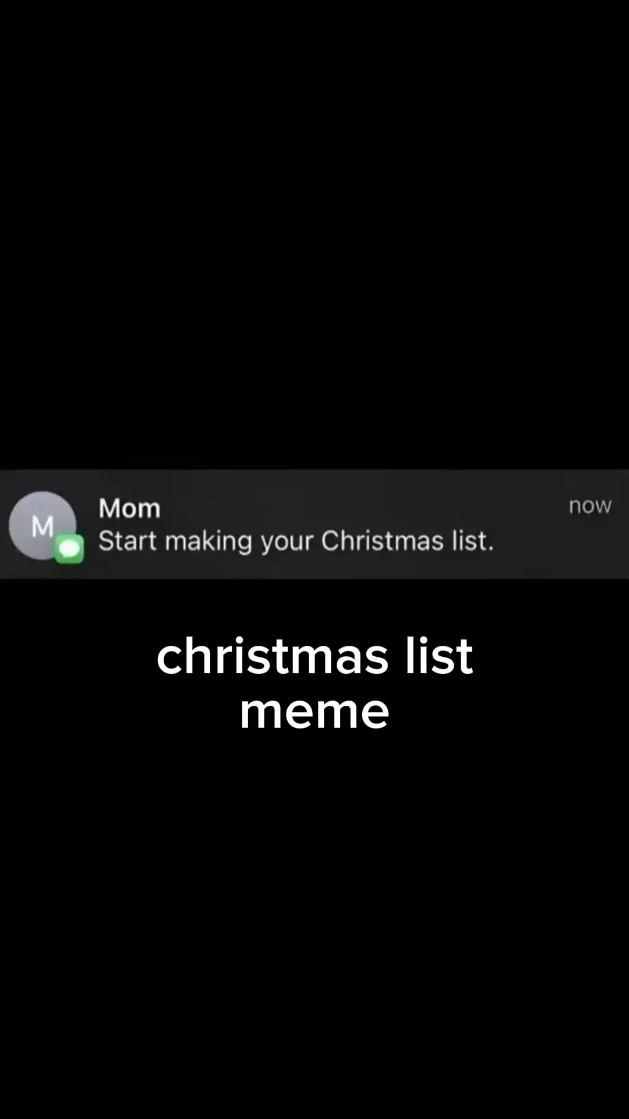Click the 'meme' caption text

(x=314, y=712)
